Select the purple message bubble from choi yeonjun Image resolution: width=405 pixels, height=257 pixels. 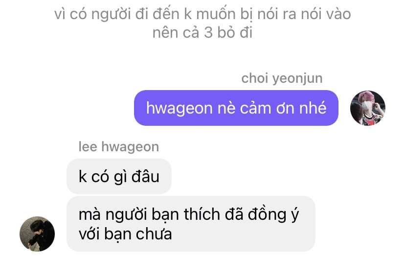click(x=236, y=108)
